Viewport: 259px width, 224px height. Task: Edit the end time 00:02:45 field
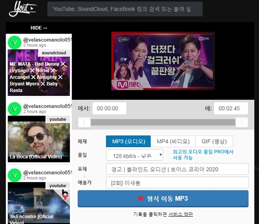click(x=231, y=108)
